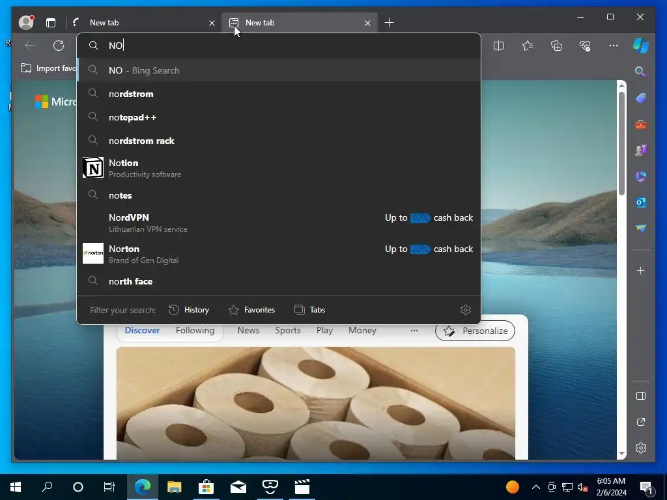Viewport: 667px width, 500px height.
Task: Open the Edge profile avatar
Action: click(26, 22)
